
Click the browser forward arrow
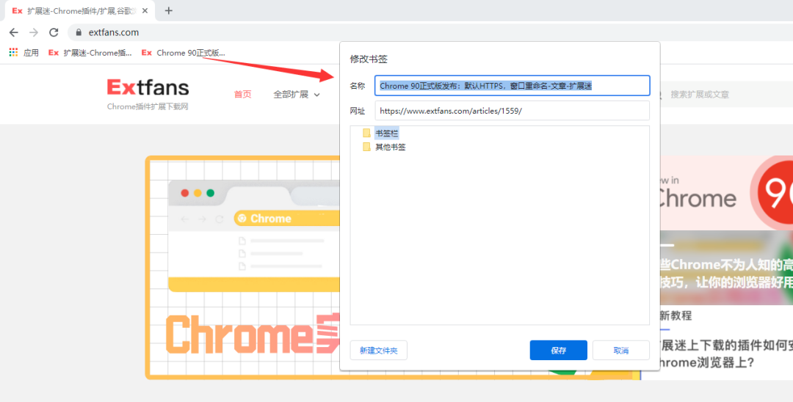[x=33, y=32]
